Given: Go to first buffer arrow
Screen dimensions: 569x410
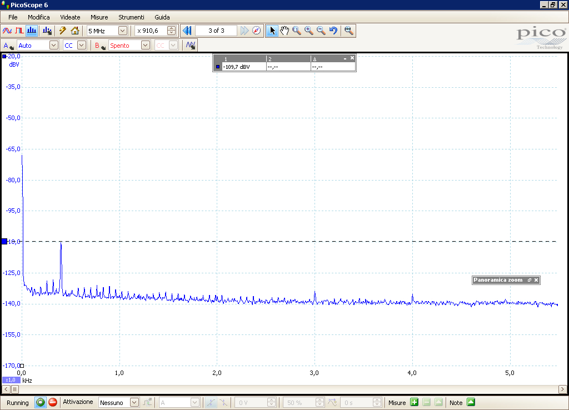Looking at the screenshot, I should (x=187, y=31).
